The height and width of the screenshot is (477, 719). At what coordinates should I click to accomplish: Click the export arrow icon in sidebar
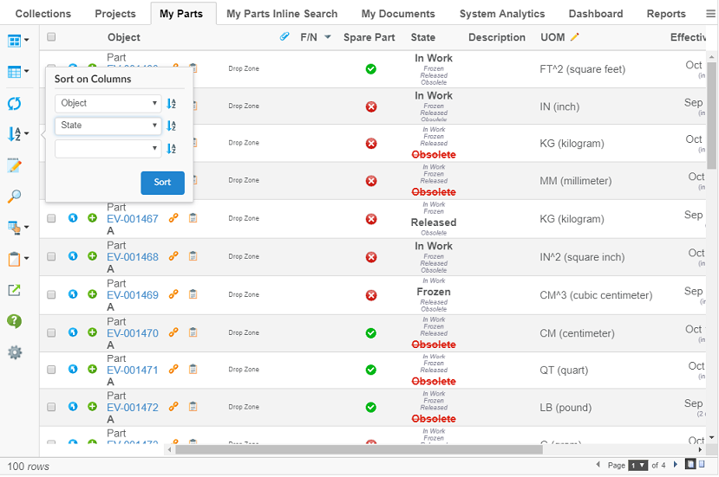tap(15, 290)
